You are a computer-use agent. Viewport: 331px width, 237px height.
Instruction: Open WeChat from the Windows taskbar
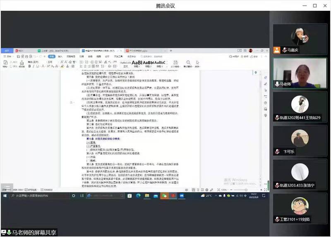pyautogui.click(x=165, y=196)
